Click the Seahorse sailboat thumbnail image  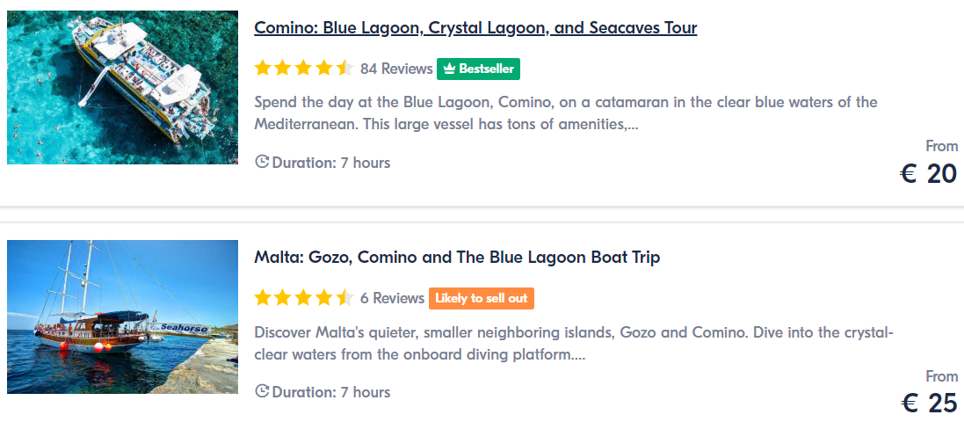point(122,316)
